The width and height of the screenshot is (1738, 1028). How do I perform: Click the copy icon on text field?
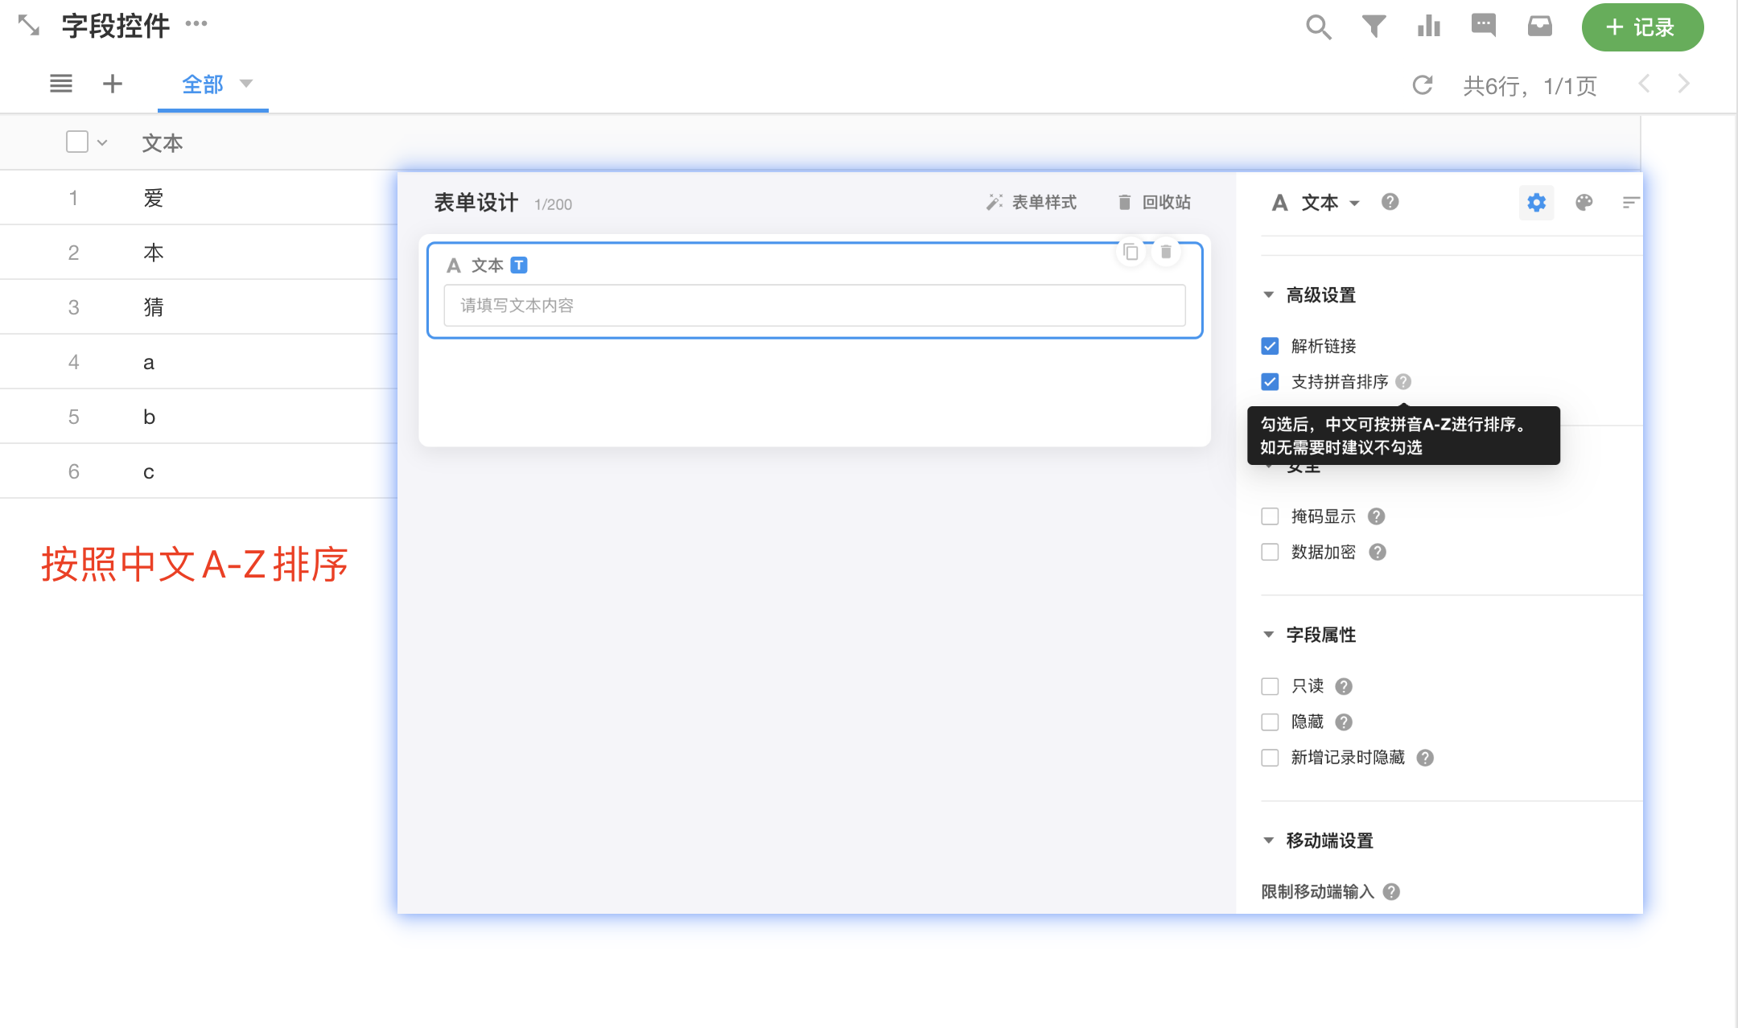pyautogui.click(x=1131, y=252)
